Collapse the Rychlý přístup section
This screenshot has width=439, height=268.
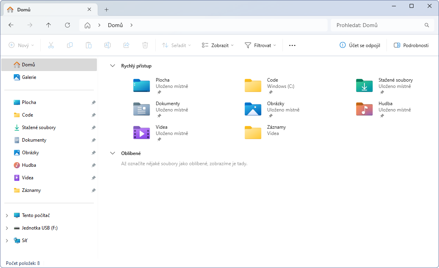click(113, 66)
